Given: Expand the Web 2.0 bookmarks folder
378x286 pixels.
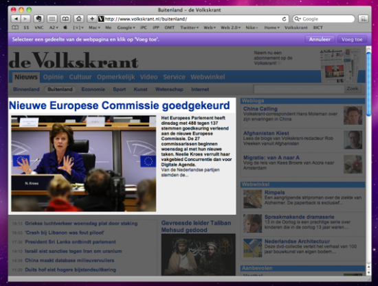Looking at the screenshot, I should (230, 27).
